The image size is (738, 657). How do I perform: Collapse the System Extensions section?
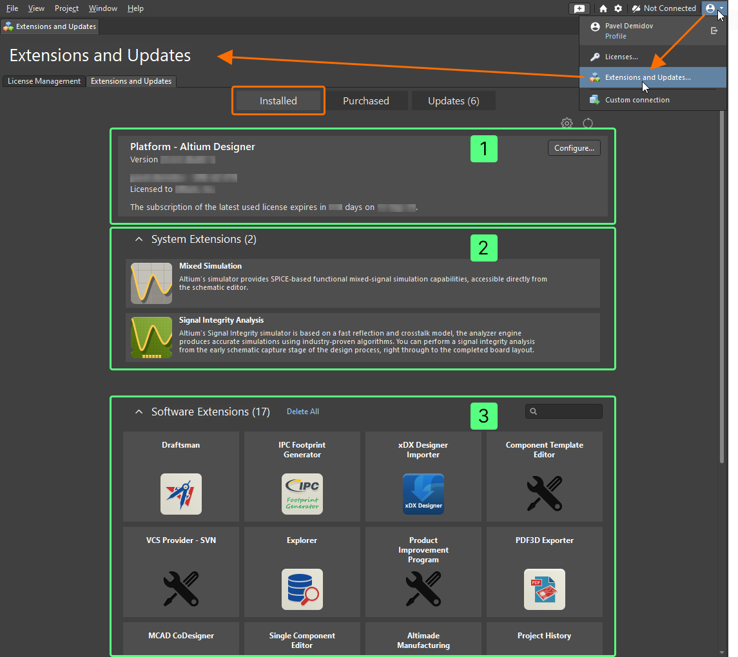tap(139, 239)
